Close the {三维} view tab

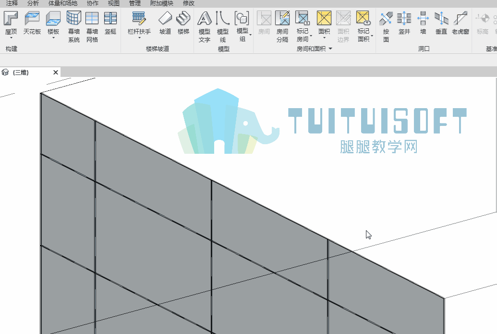(x=56, y=72)
